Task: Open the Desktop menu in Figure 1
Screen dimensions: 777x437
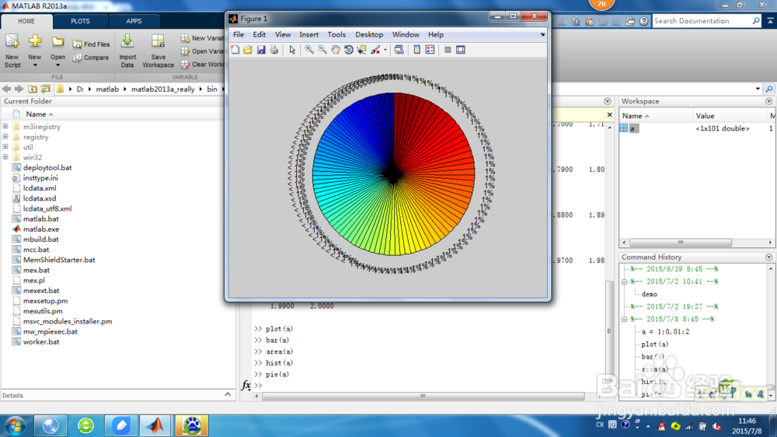Action: pos(369,35)
